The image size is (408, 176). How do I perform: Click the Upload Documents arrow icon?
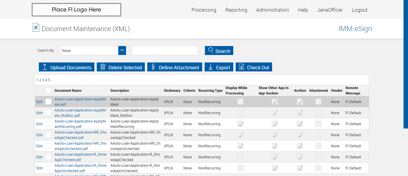pyautogui.click(x=45, y=67)
